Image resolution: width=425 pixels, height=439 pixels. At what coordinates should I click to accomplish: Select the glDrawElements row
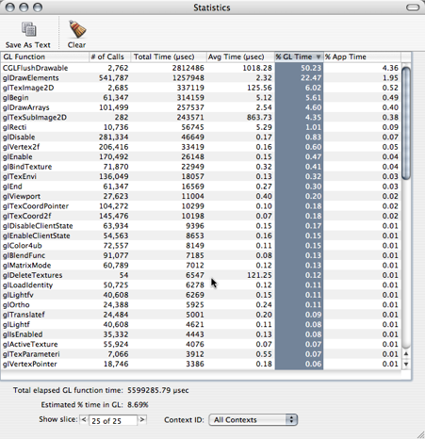click(x=201, y=78)
